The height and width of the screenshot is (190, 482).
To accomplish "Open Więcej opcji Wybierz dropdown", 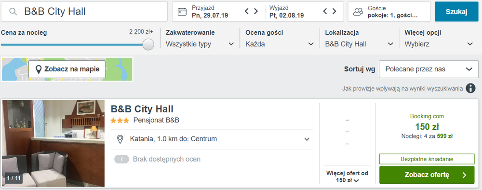I will (x=439, y=44).
